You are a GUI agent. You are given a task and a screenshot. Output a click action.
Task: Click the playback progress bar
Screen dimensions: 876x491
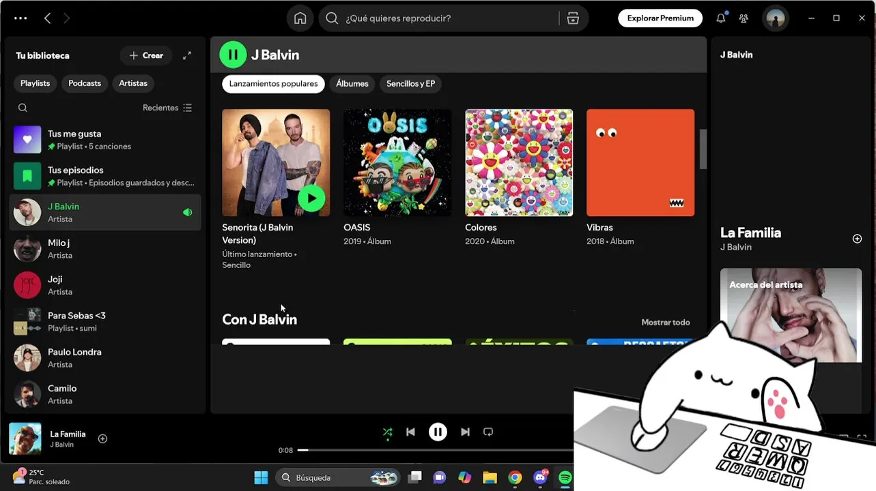(435, 450)
